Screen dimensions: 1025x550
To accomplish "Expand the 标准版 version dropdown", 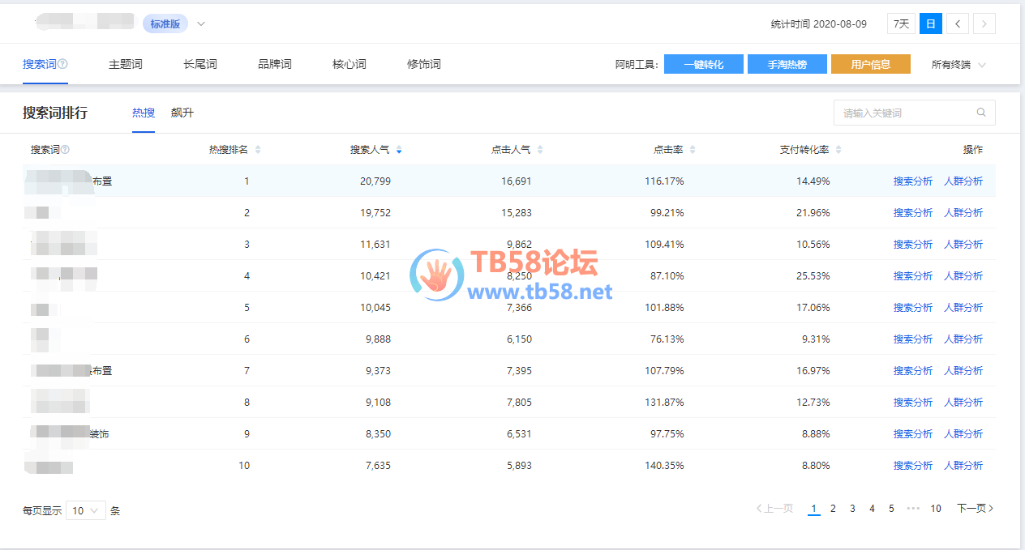I will (201, 23).
